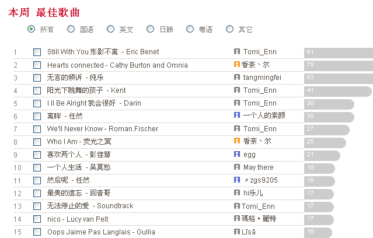
Task: Select checkbox for Oops Jaime Pas Langlais
Action: coord(37,232)
